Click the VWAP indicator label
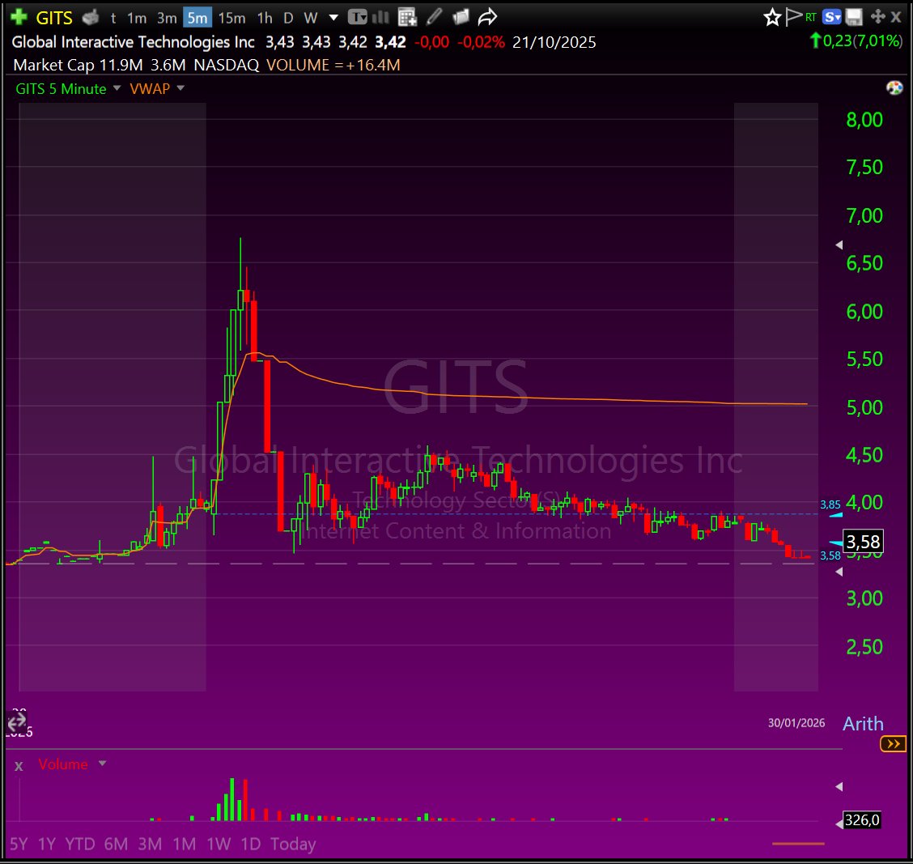Viewport: 913px width, 864px height. tap(150, 88)
